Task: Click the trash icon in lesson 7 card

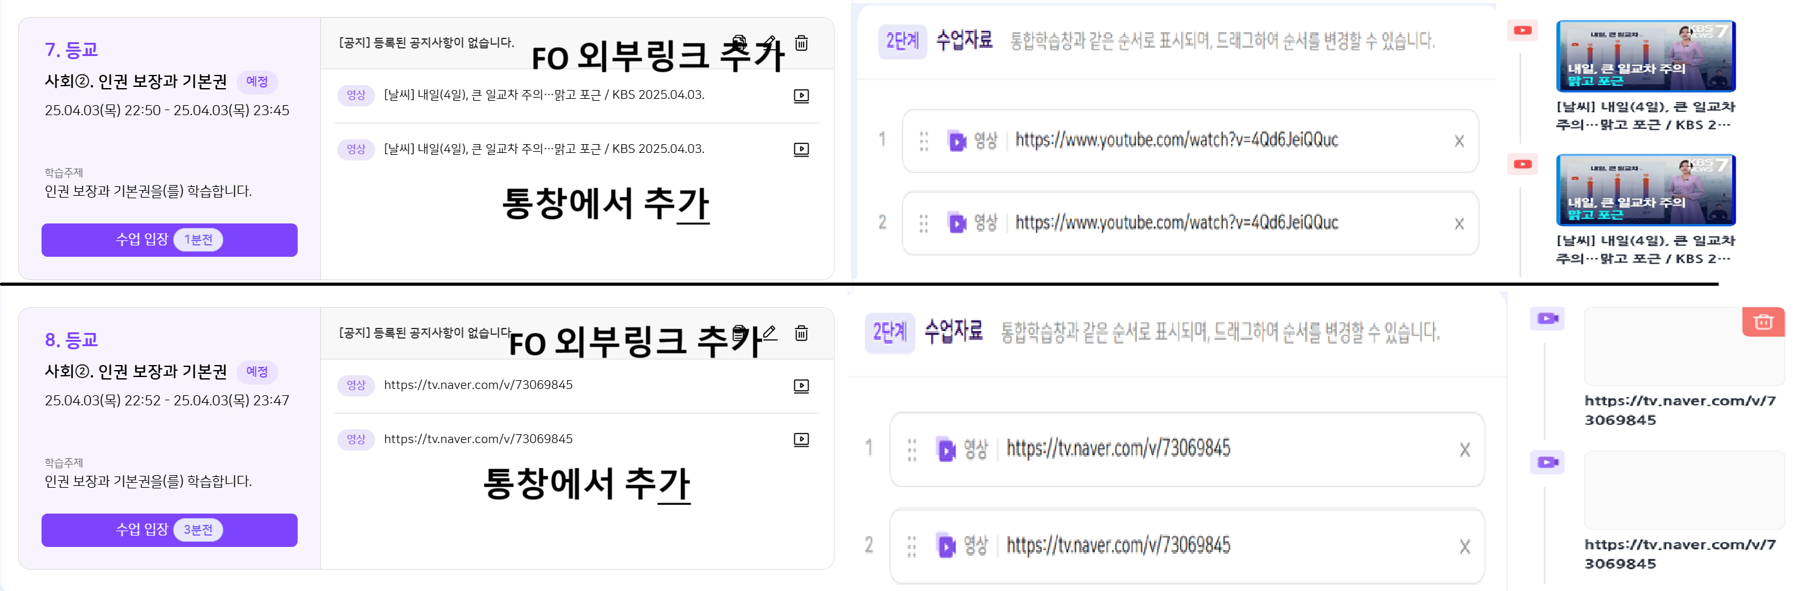Action: click(801, 43)
